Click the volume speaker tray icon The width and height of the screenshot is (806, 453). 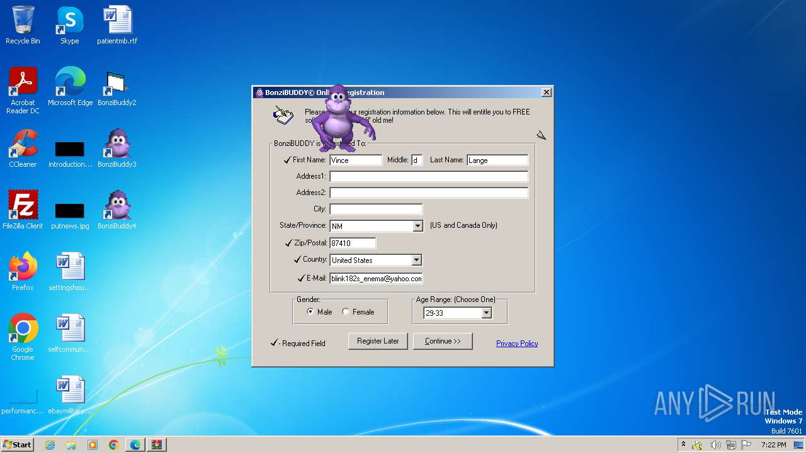[715, 445]
